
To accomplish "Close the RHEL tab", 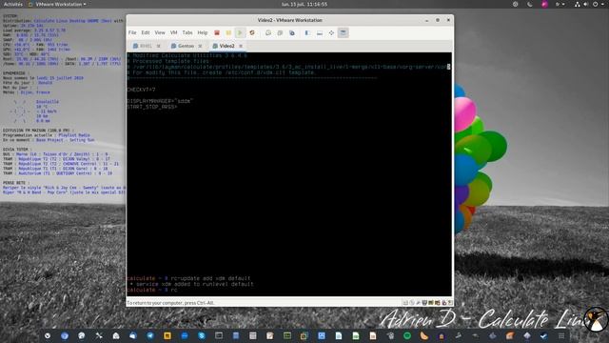I will pos(159,46).
